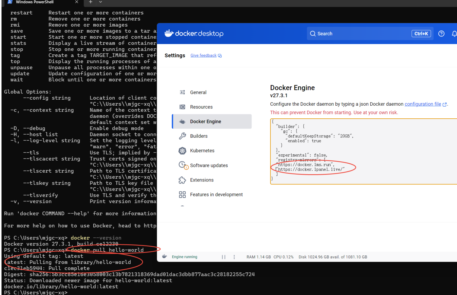457x295 pixels.
Task: Click the Give feedback link
Action: (203, 56)
